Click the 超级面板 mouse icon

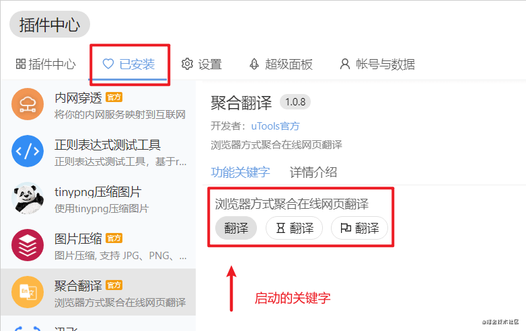pyautogui.click(x=254, y=64)
